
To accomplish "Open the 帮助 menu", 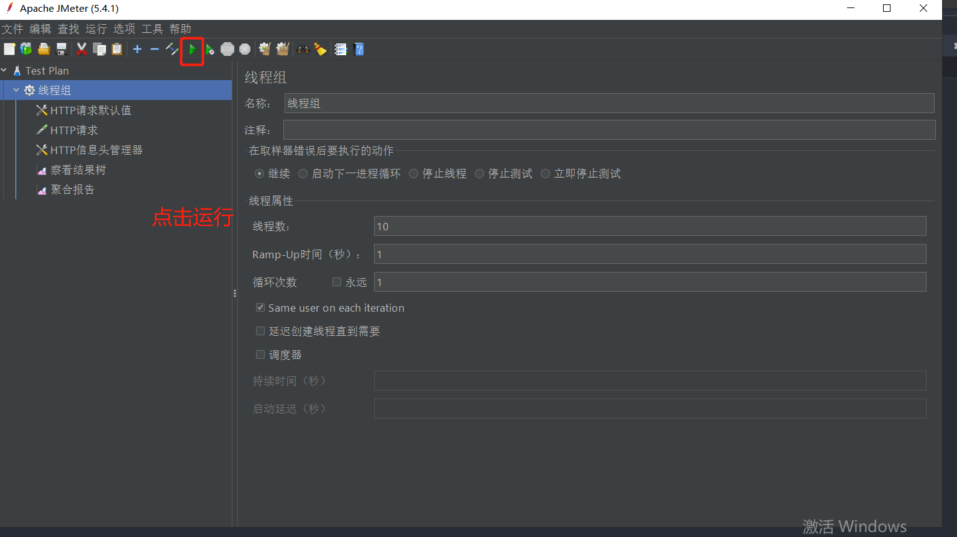I will click(180, 29).
